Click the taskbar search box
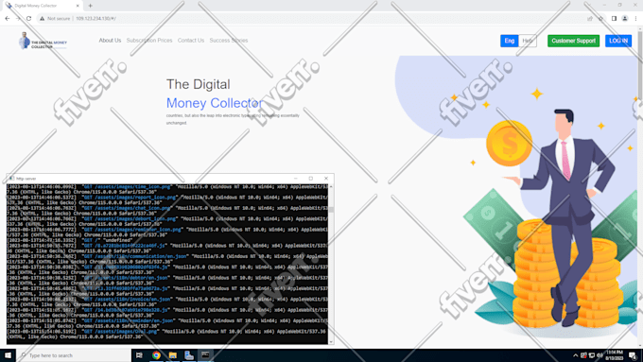Screen dimensions: 643x362 click(74, 355)
